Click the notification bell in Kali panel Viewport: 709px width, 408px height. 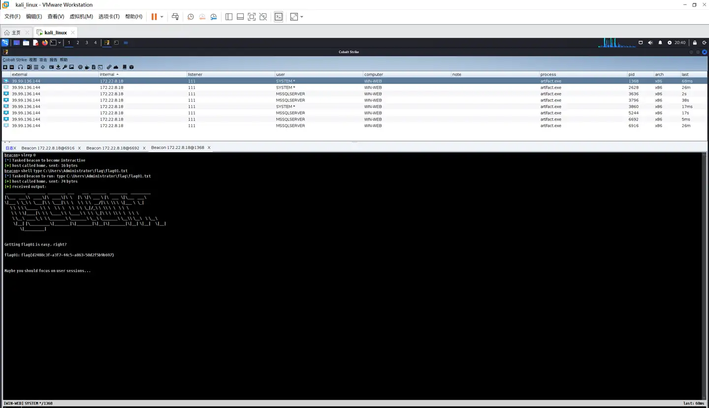click(660, 43)
